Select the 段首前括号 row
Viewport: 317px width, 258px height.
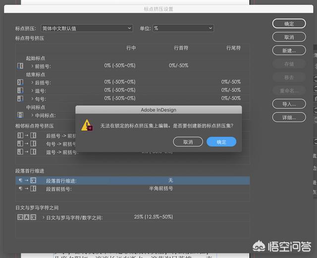133,189
